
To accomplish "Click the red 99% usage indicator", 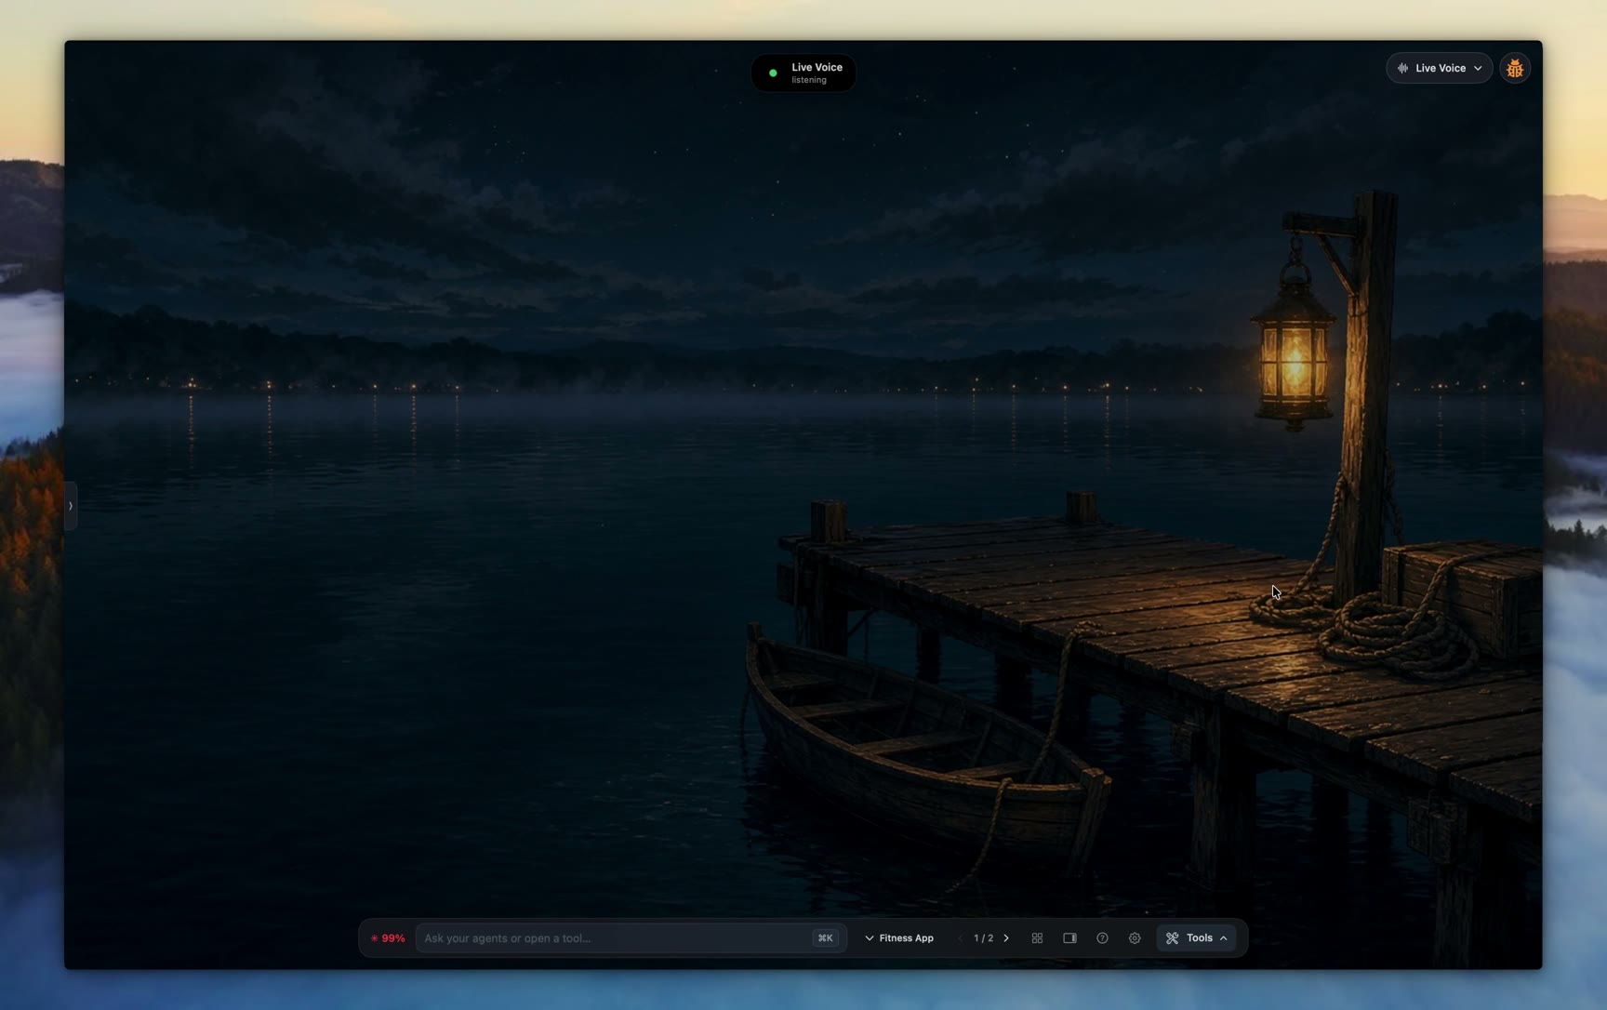I will [x=388, y=938].
